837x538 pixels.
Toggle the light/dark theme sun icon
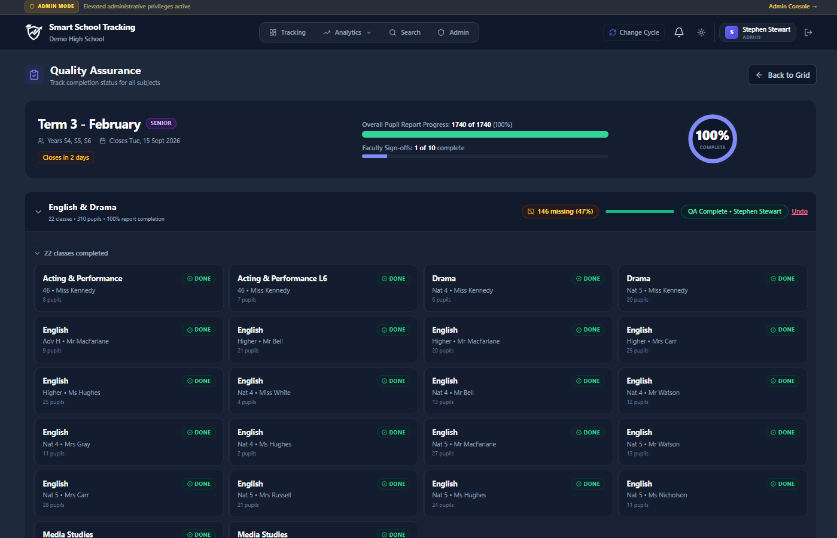(x=701, y=32)
